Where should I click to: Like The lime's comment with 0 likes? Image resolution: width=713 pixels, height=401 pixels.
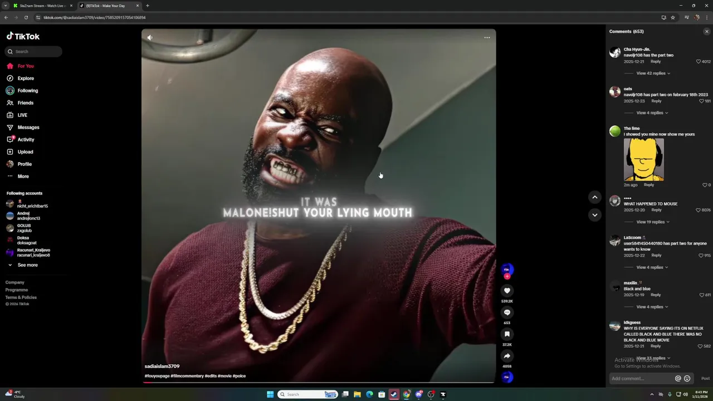[x=705, y=185]
